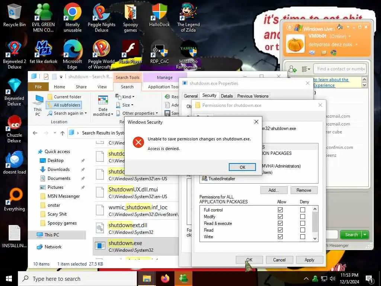Switch to the Share ribbon tab
This screenshot has height=286, width=381.
point(81,87)
